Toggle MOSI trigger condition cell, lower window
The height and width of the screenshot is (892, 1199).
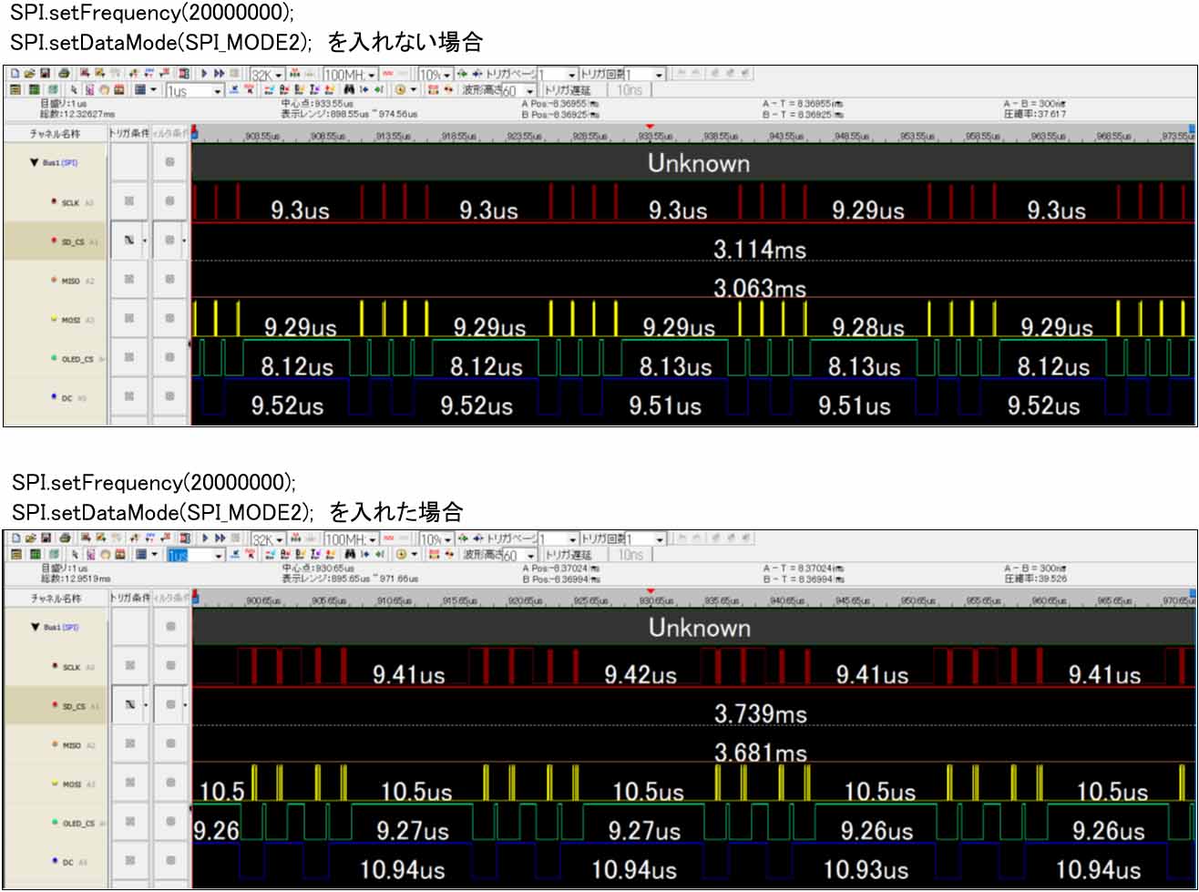pos(129,784)
